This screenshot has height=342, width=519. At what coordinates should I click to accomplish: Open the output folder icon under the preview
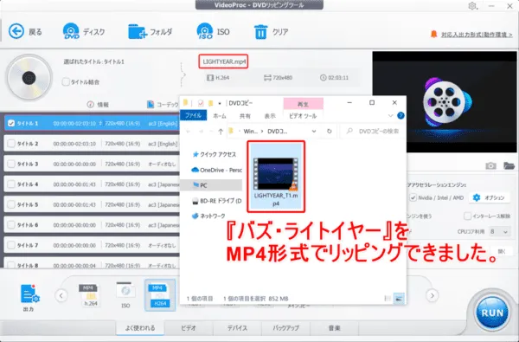tap(509, 165)
